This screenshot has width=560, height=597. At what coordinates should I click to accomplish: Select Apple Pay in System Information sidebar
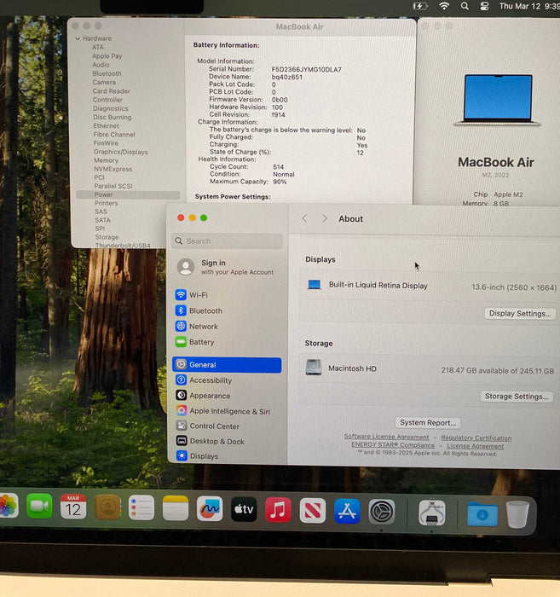coord(107,56)
